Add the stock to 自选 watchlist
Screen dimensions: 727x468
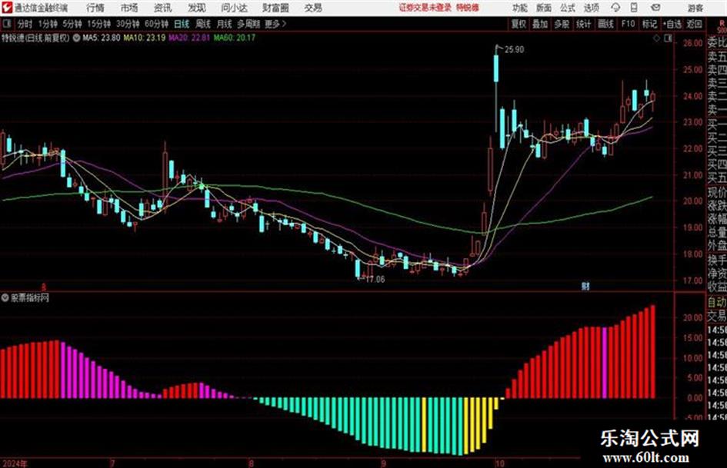coord(672,24)
